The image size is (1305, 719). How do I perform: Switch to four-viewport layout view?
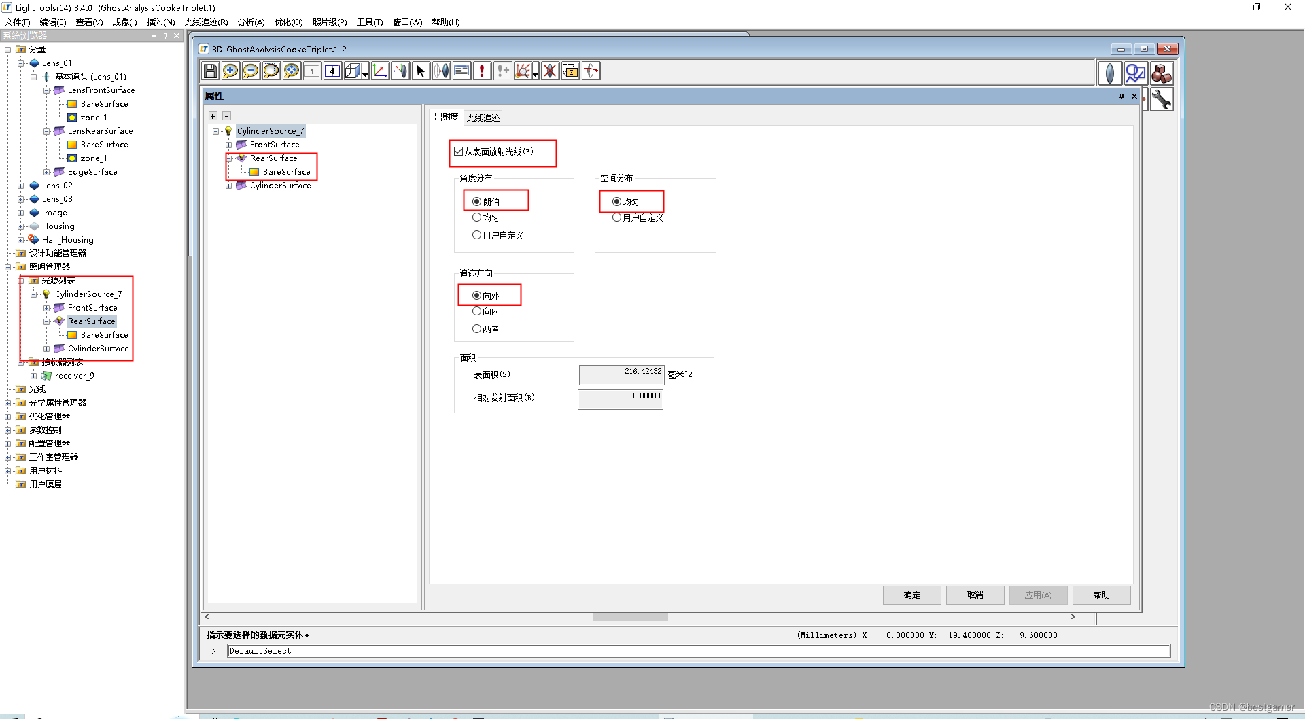coord(332,71)
